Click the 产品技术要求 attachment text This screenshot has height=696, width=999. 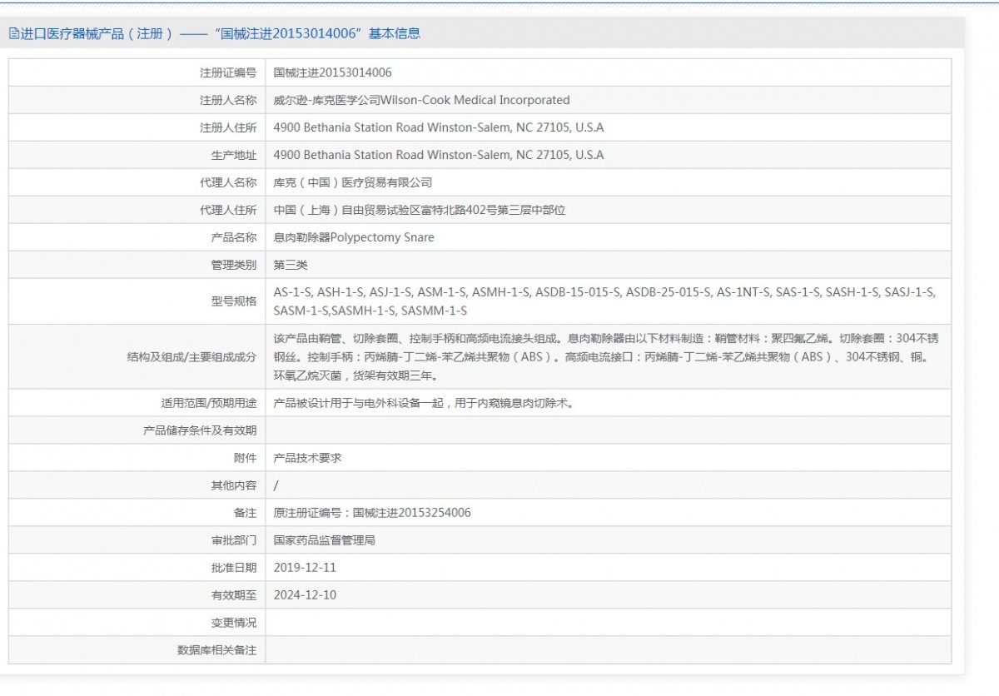307,458
